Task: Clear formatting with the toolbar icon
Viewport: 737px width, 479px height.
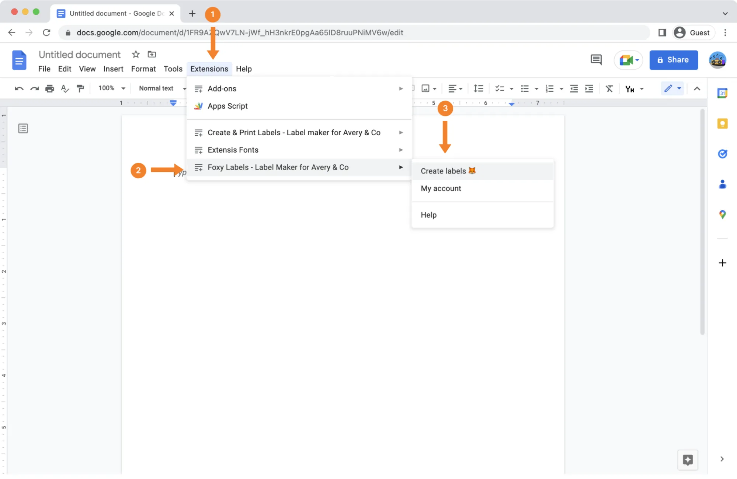Action: pos(609,88)
